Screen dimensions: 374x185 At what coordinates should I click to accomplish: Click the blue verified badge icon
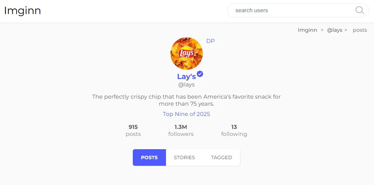[x=200, y=74]
